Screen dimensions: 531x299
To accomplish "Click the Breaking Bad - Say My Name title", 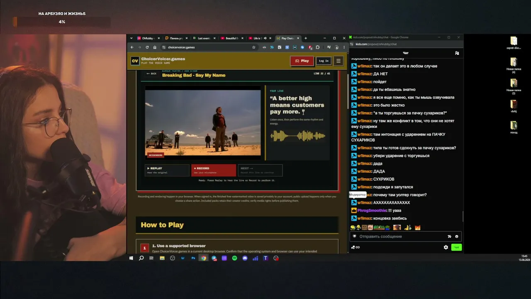I will coord(194,75).
